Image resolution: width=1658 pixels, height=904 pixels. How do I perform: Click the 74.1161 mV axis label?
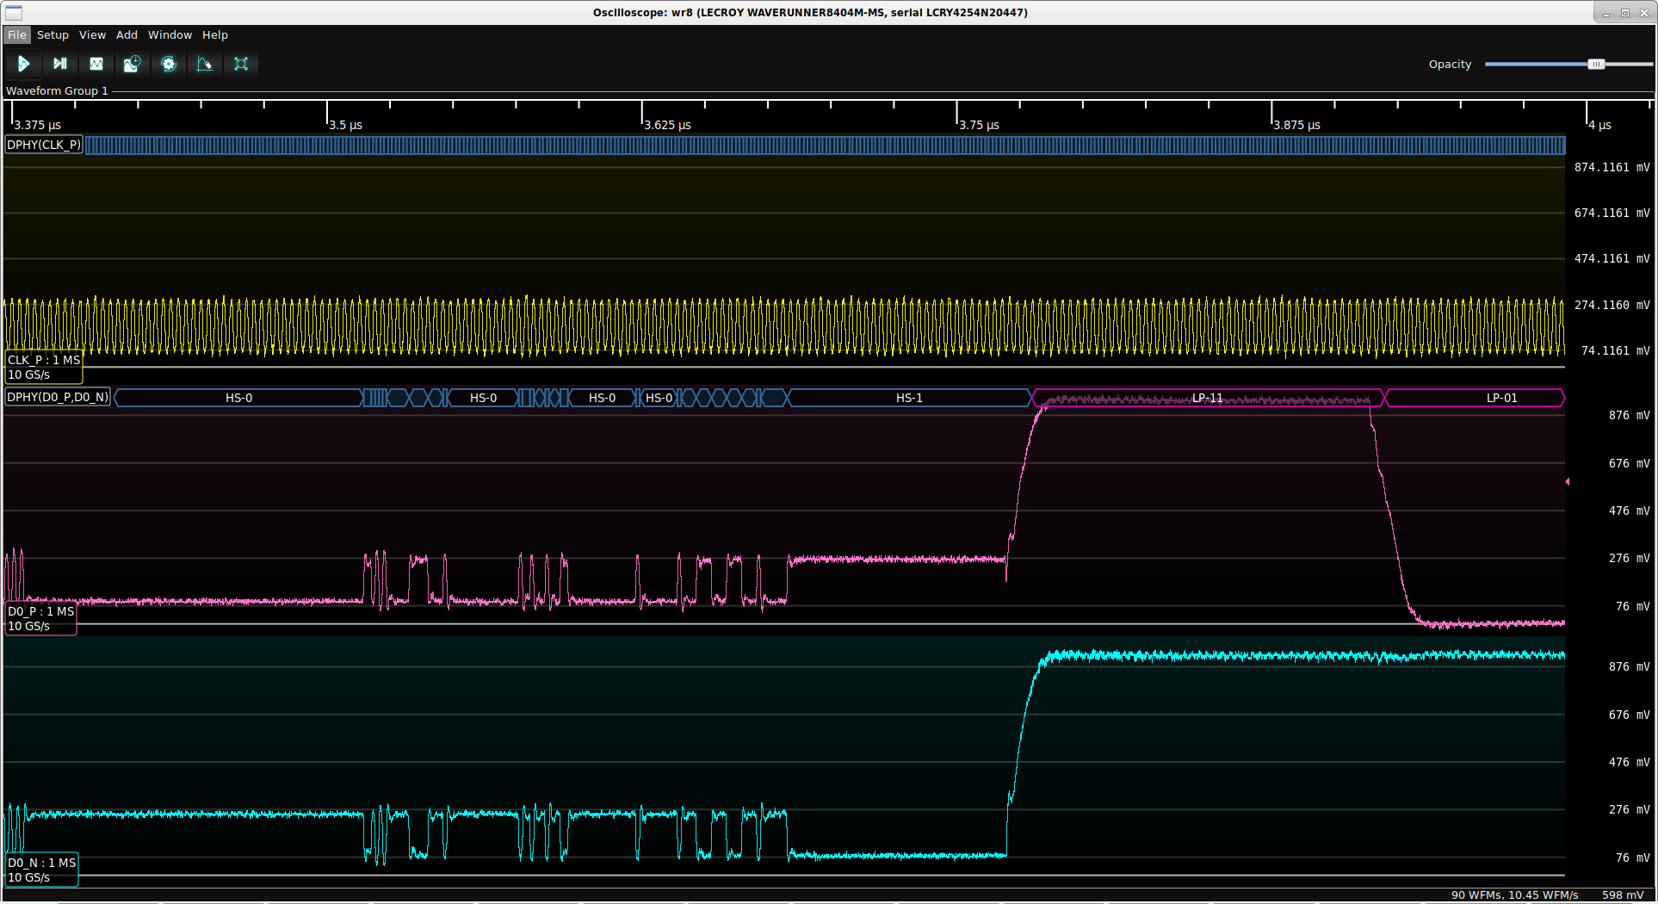pos(1615,350)
